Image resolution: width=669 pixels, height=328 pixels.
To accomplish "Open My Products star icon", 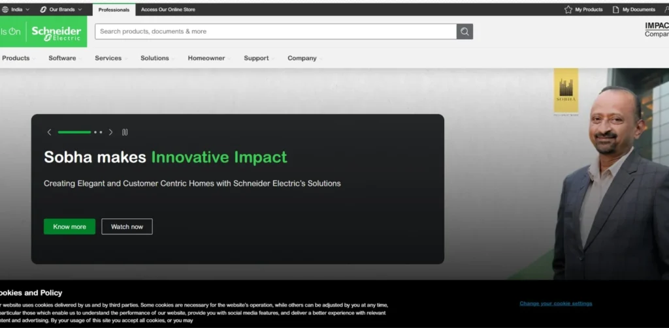I will pos(568,10).
